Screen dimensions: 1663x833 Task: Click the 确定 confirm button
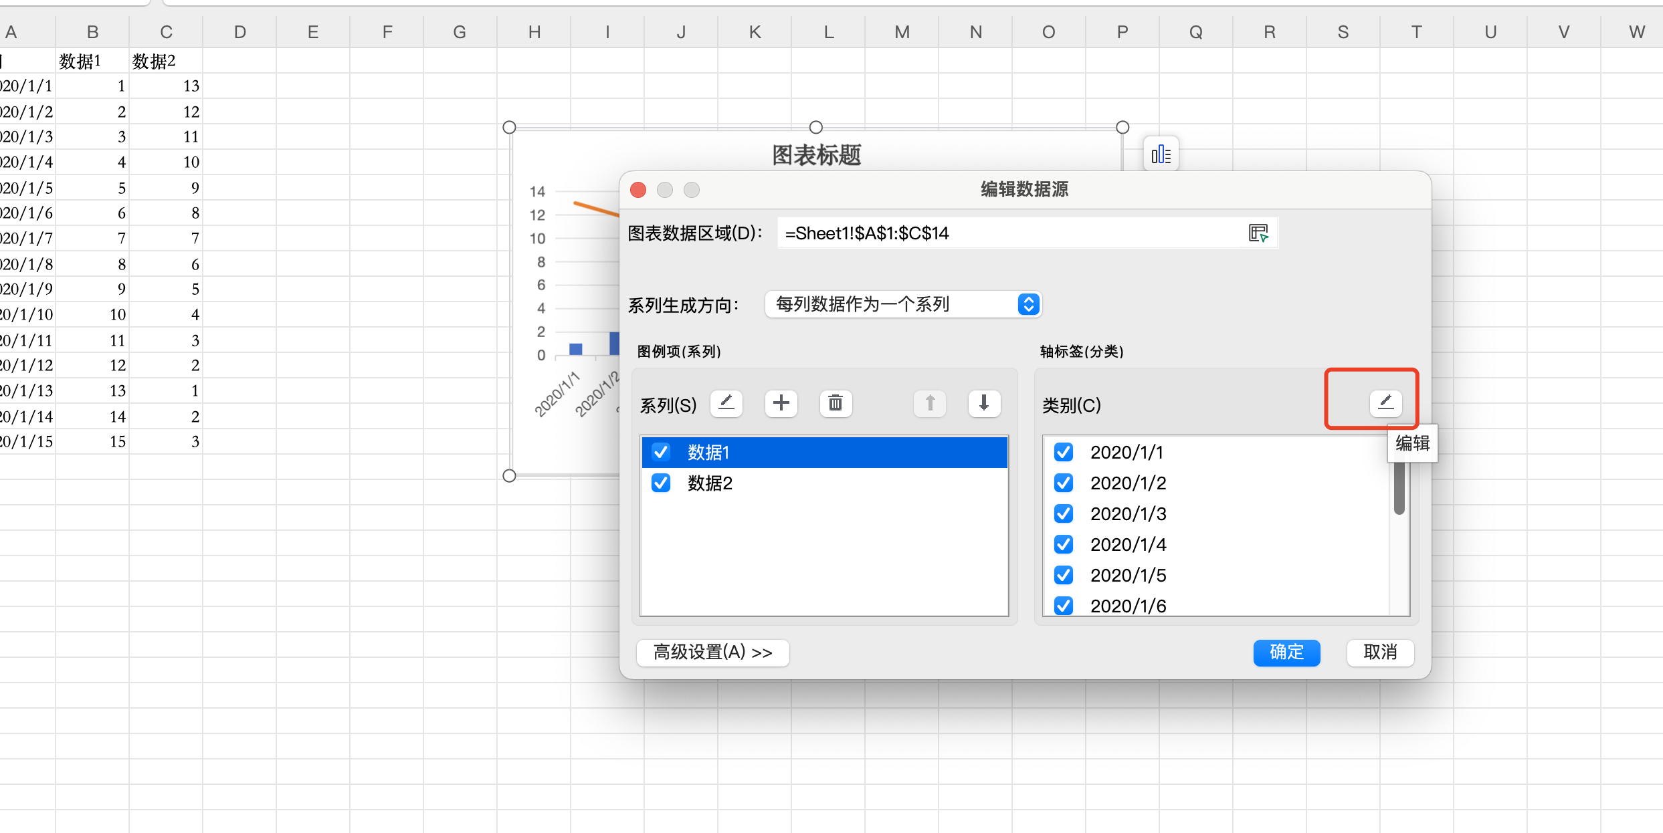pos(1286,652)
